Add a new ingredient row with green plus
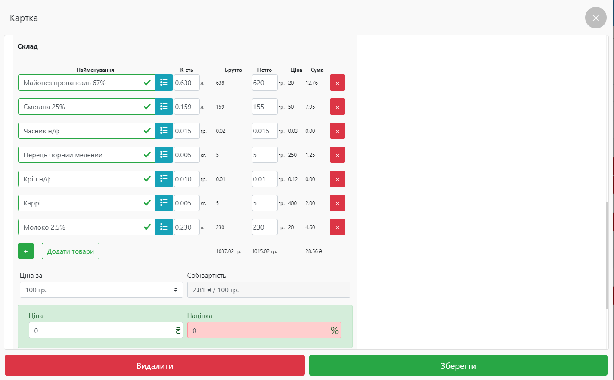Screen dimensions: 614x380 coord(26,251)
